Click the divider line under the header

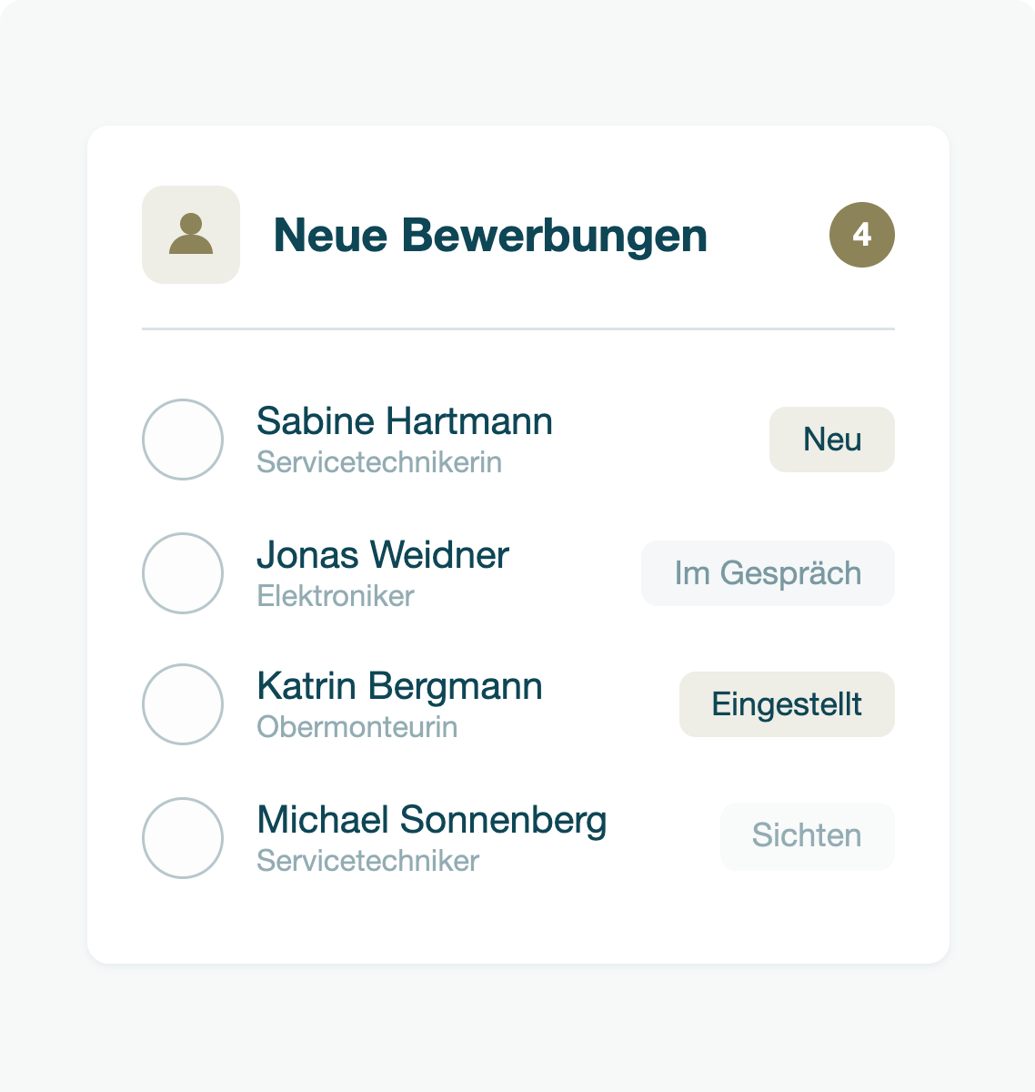click(518, 329)
